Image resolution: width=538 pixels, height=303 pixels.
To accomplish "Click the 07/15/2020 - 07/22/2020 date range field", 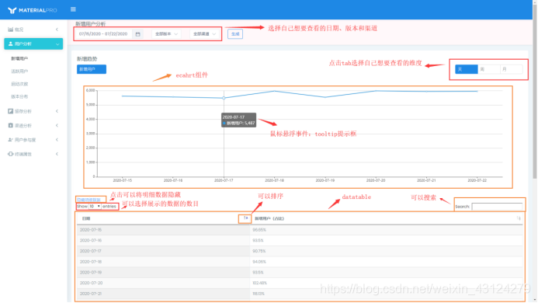I will point(103,34).
